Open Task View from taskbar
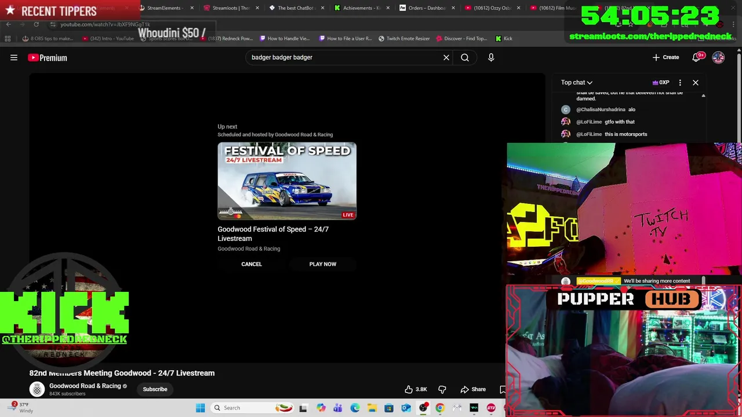This screenshot has height=417, width=742. click(303, 408)
